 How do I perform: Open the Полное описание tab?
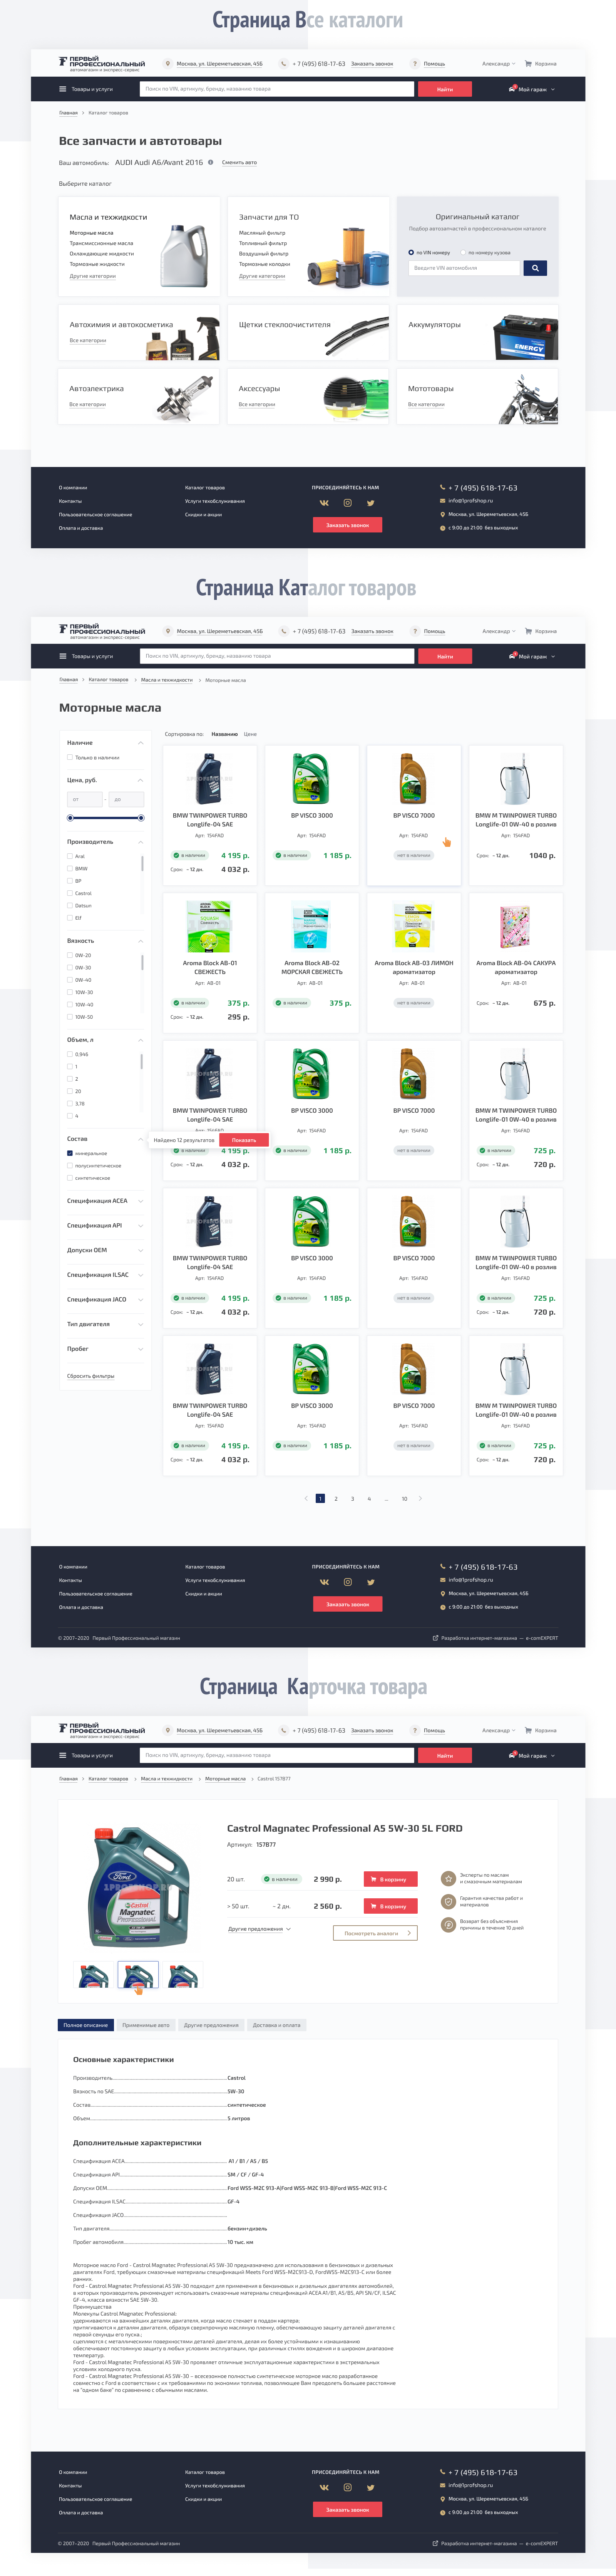(x=86, y=2025)
